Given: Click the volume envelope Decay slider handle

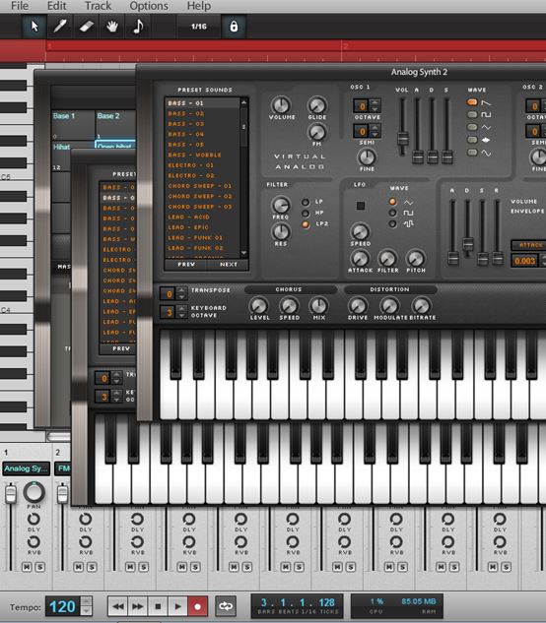Looking at the screenshot, I should (468, 243).
